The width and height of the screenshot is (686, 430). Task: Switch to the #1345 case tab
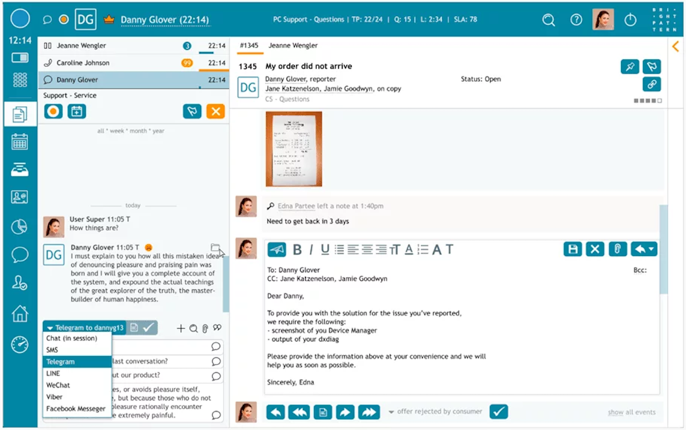click(249, 45)
